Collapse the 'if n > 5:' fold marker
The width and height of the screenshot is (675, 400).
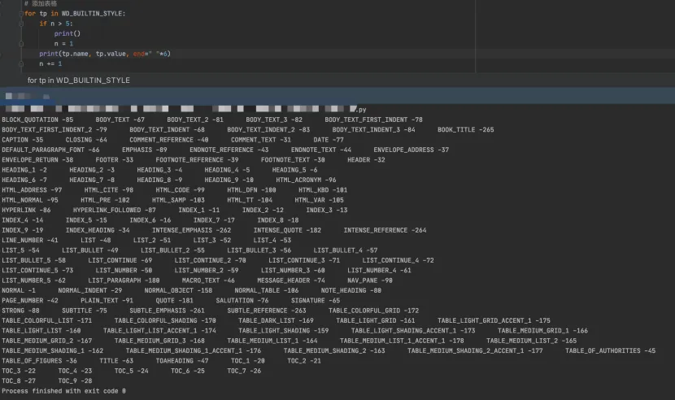click(20, 24)
